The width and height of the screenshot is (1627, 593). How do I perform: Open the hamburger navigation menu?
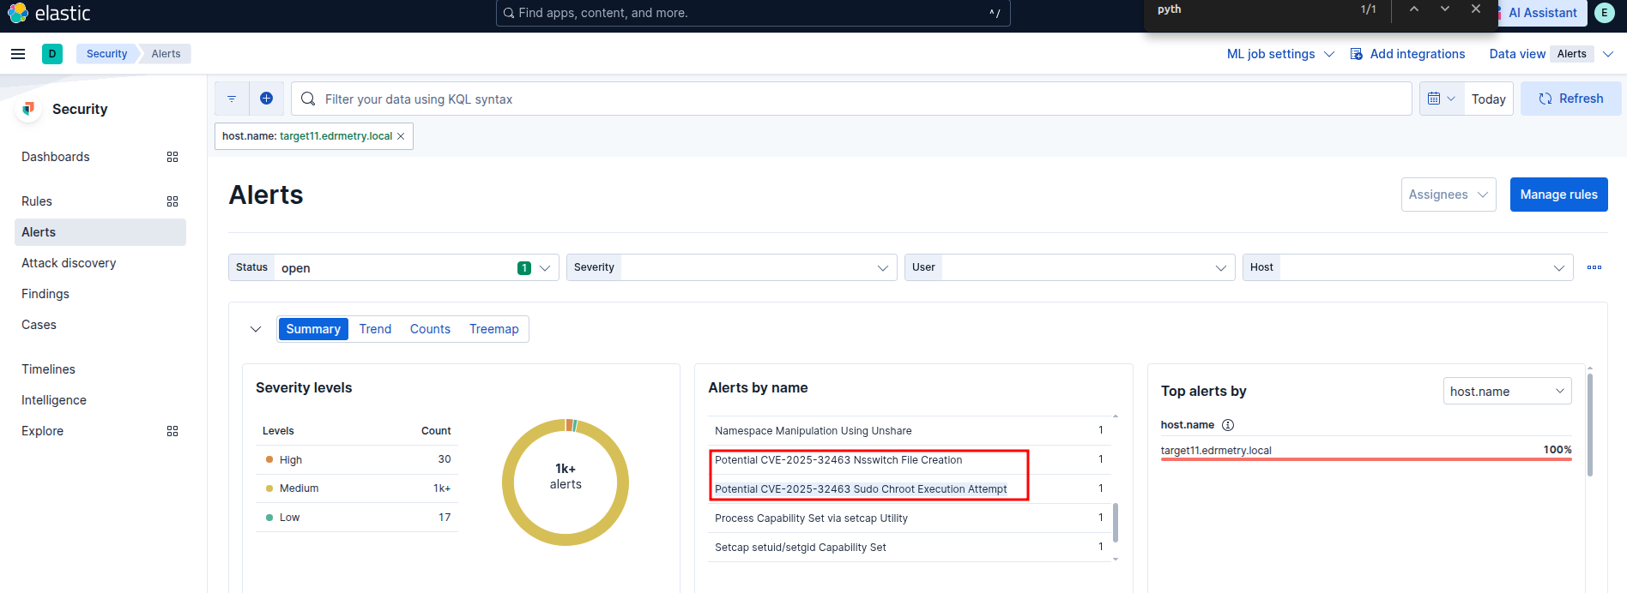pyautogui.click(x=18, y=54)
